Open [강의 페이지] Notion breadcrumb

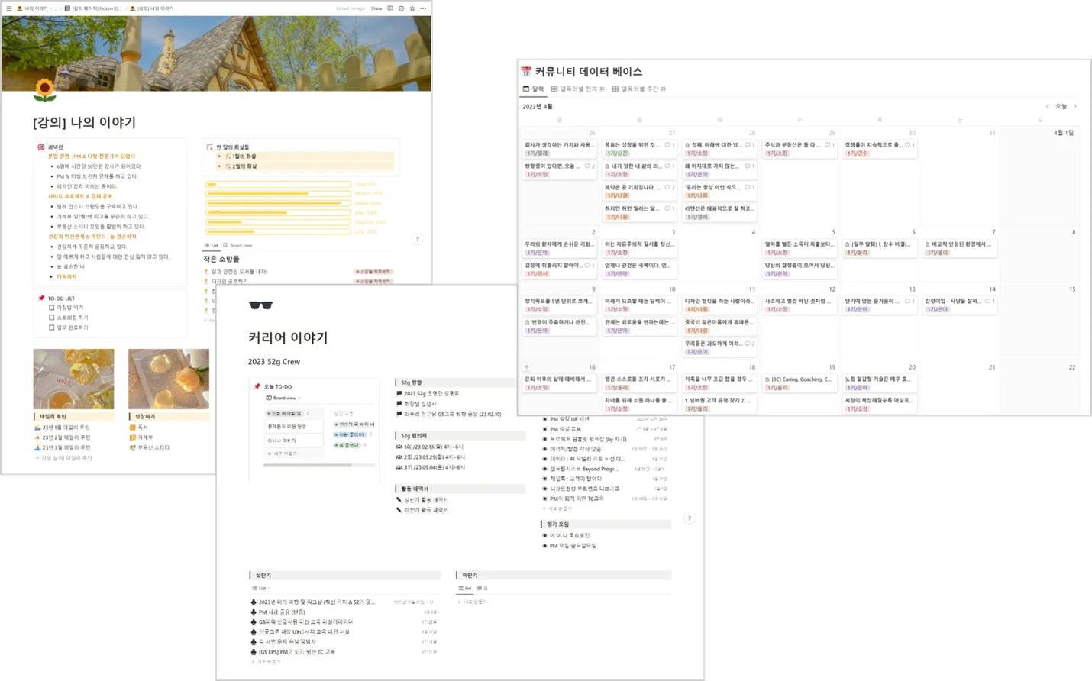coord(92,8)
